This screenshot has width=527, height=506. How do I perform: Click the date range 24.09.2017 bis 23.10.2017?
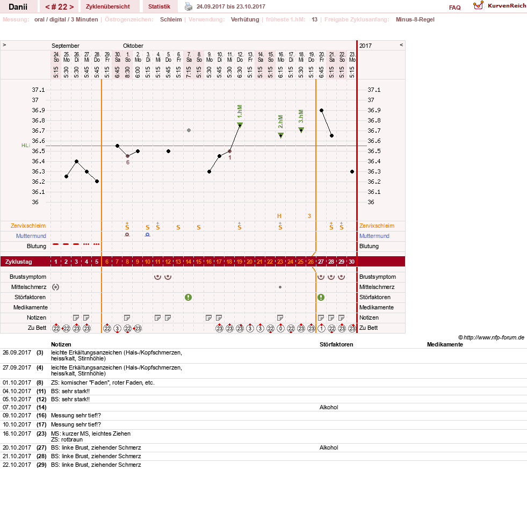231,6
